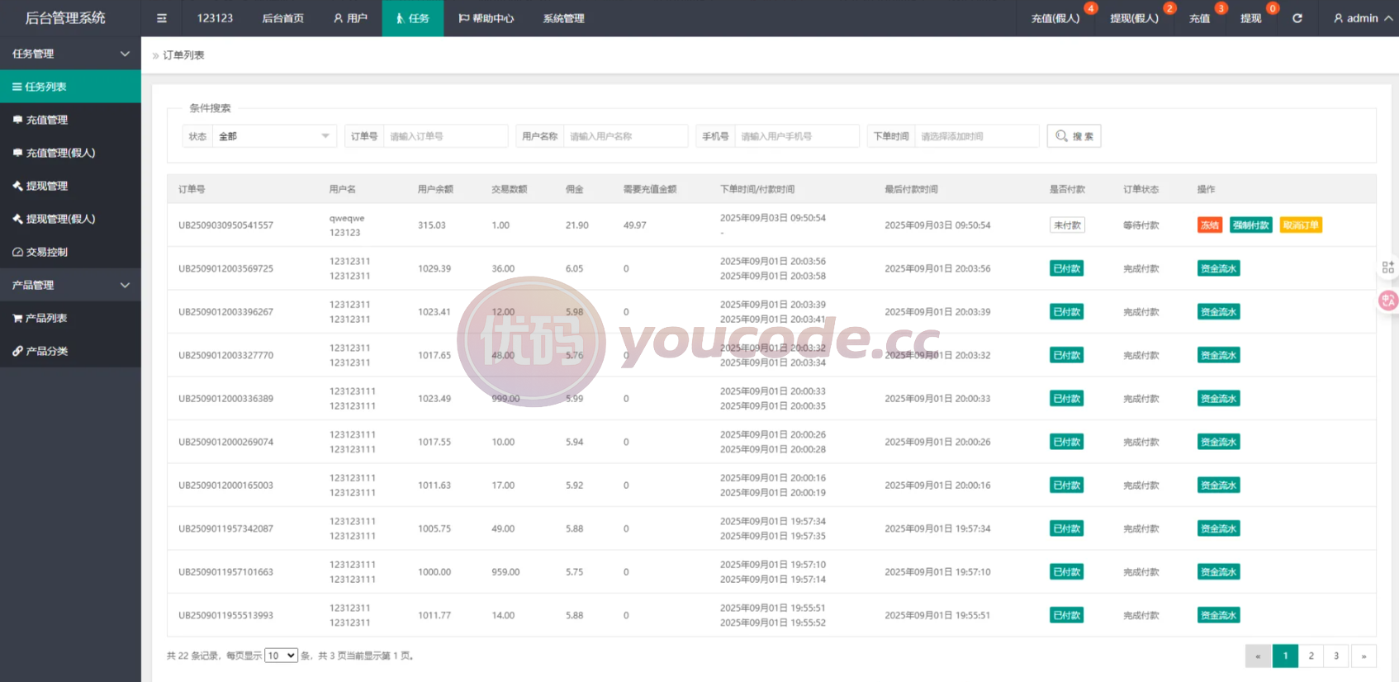Image resolution: width=1399 pixels, height=682 pixels.
Task: Expand the 任务管理 sidebar section
Action: [x=70, y=54]
